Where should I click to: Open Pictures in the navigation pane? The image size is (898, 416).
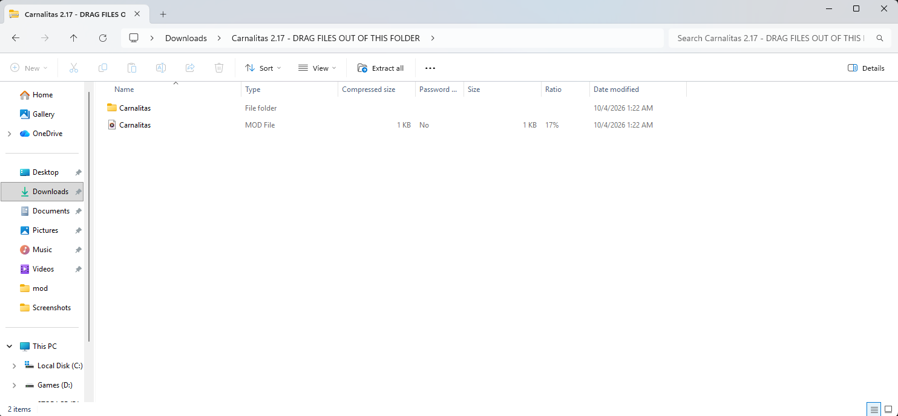(x=45, y=230)
